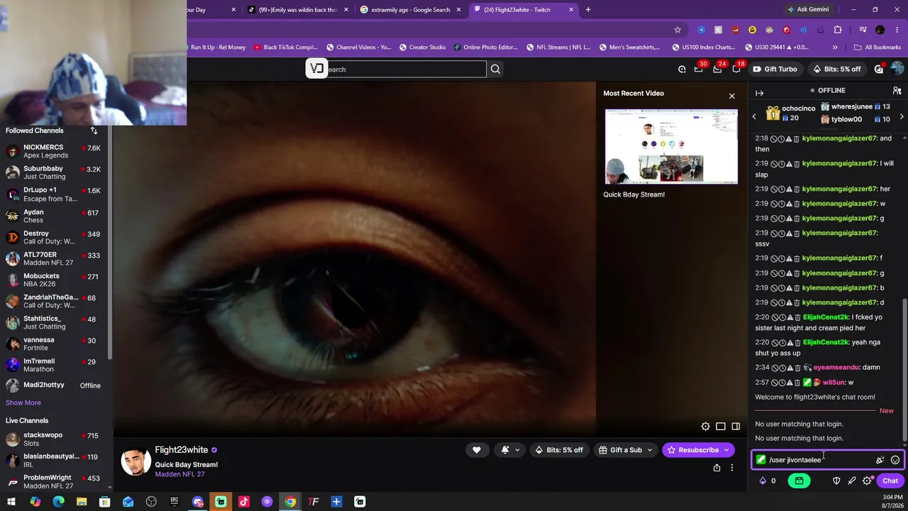Expand hidden bookmarks chevron

(x=835, y=48)
